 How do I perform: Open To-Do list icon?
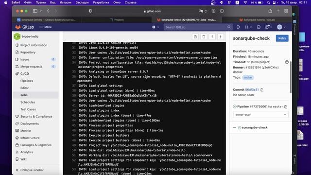[x=259, y=27]
